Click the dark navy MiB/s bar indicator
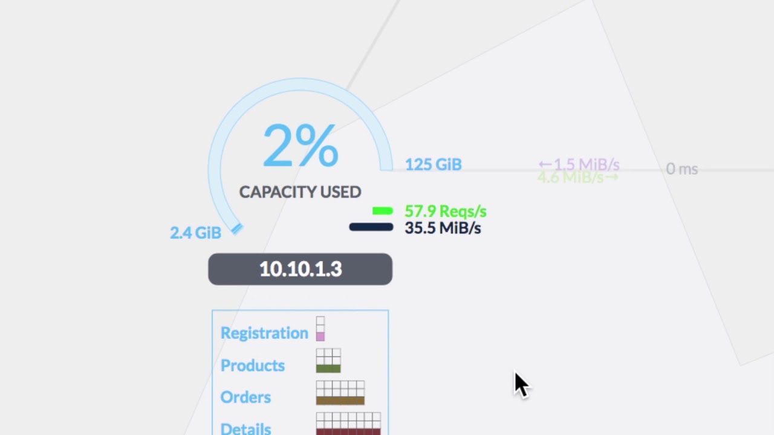 (371, 227)
